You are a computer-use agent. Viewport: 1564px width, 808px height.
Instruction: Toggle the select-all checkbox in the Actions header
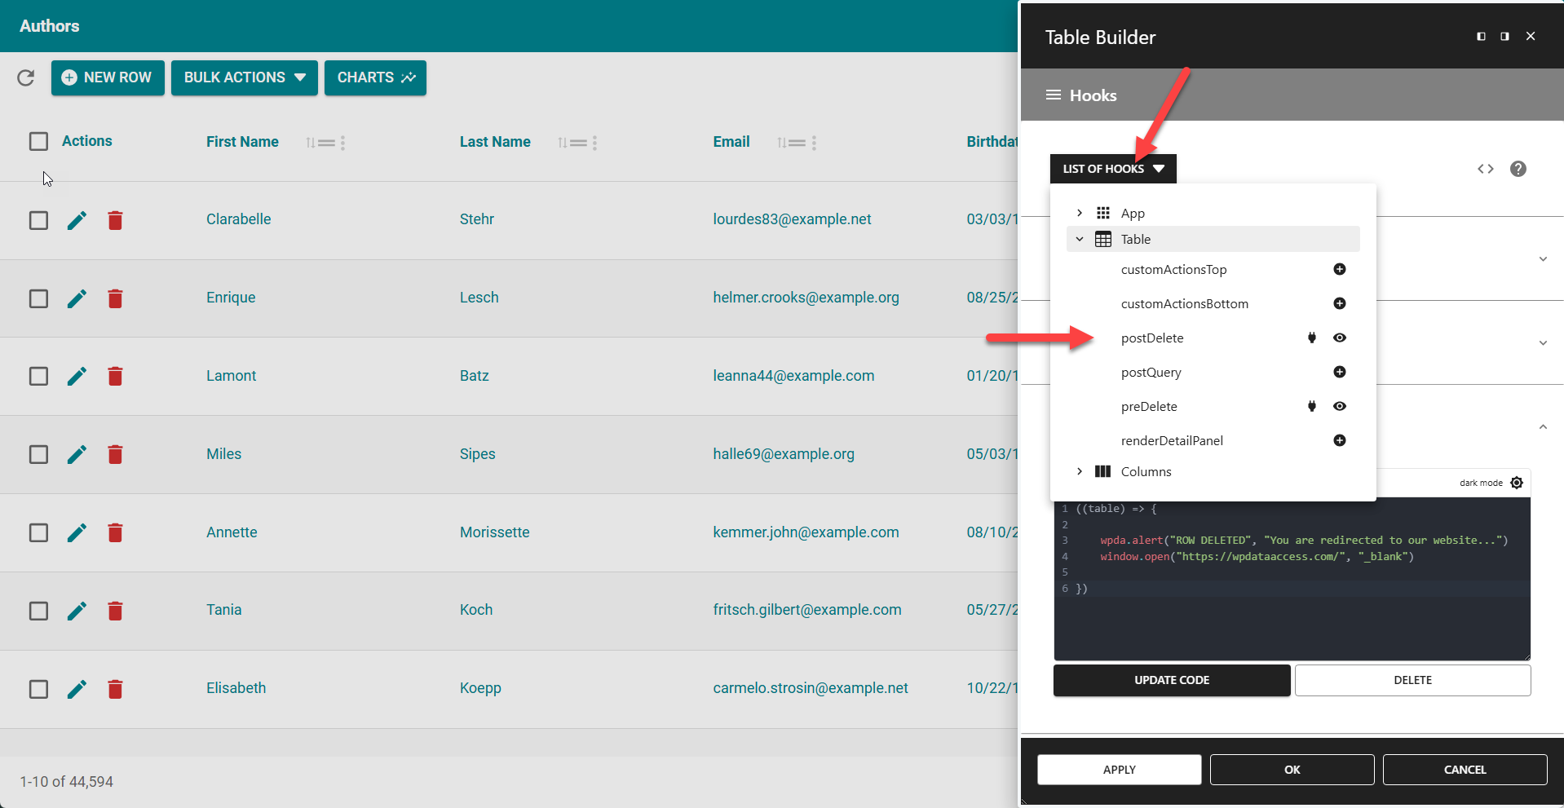click(38, 141)
